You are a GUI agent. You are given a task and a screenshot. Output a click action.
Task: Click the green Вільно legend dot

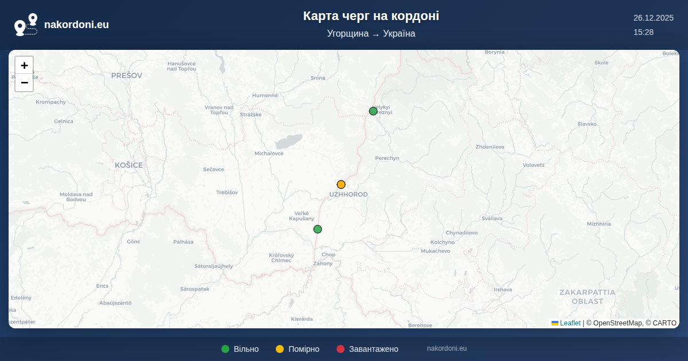click(x=225, y=349)
